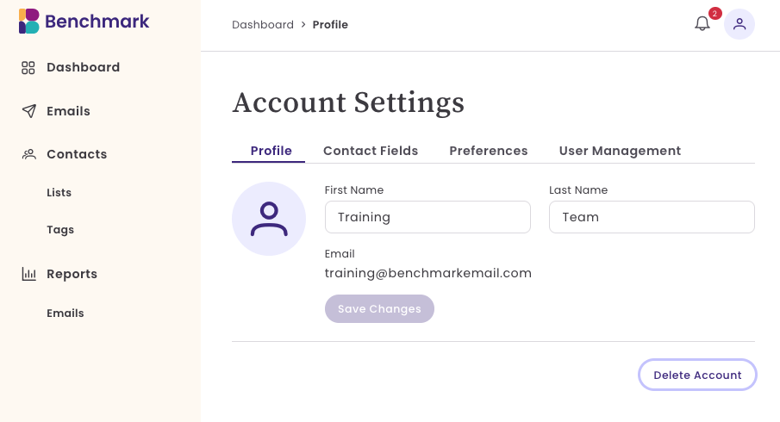Click the Emails paper plane icon
Screen dimensions: 780x422
pyautogui.click(x=28, y=111)
